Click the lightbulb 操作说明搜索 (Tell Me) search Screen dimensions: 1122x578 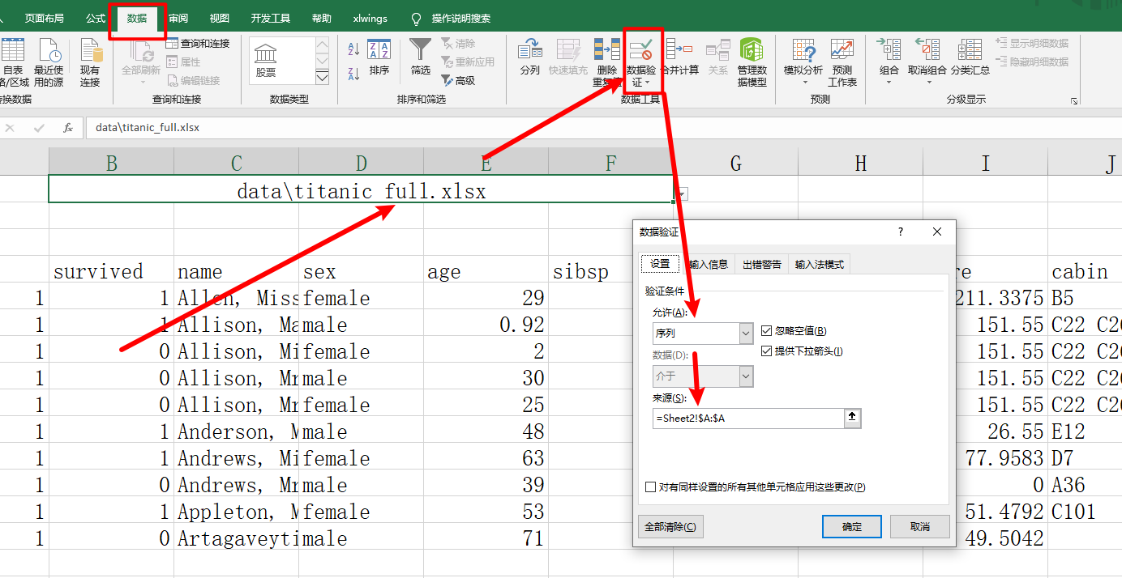451,19
